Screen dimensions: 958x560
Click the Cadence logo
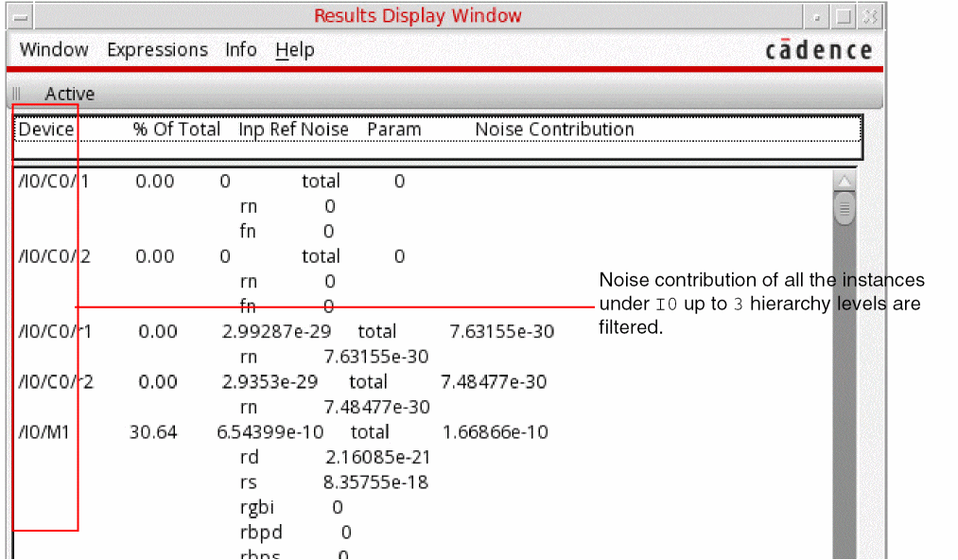pyautogui.click(x=818, y=50)
